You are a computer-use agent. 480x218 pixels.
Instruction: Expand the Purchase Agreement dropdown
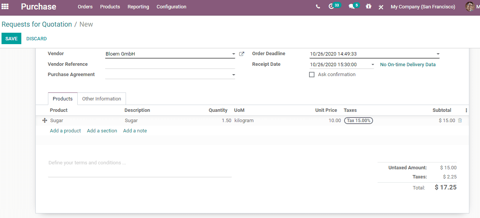[233, 75]
